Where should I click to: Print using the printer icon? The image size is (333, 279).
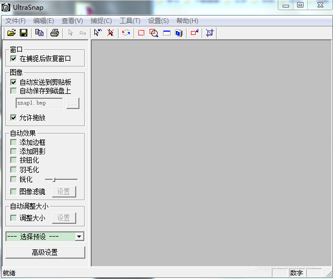pos(55,33)
